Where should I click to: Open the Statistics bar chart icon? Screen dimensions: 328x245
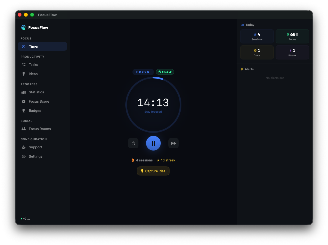pyautogui.click(x=24, y=92)
